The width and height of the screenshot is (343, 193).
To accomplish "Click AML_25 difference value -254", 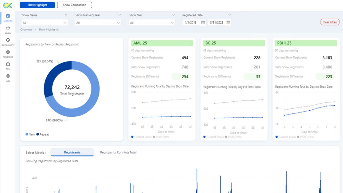I will coord(184,77).
